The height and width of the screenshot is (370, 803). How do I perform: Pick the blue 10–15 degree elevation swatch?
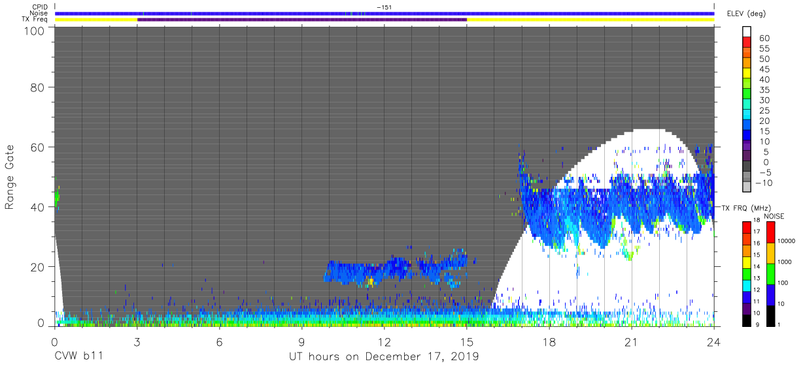click(748, 136)
